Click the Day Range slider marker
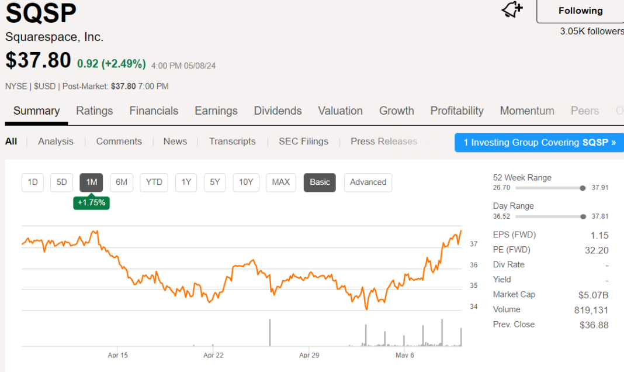The height and width of the screenshot is (372, 624). (x=583, y=216)
